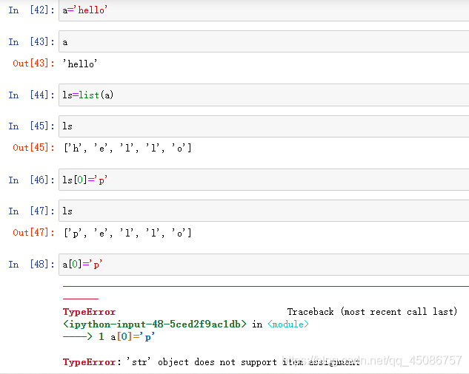Image resolution: width=469 pixels, height=374 pixels.
Task: Click the In [45] prompt label
Action: pyautogui.click(x=31, y=126)
